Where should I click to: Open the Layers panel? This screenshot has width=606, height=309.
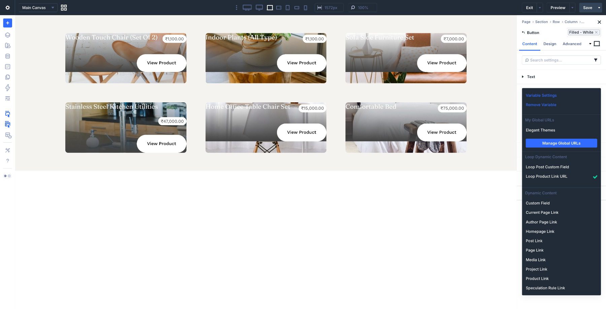coord(7,35)
